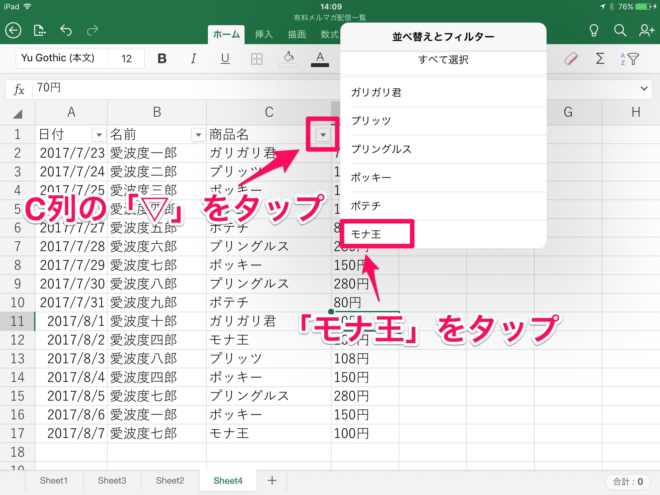Switch to the 描画 tab
The width and height of the screenshot is (660, 495).
coord(296,34)
